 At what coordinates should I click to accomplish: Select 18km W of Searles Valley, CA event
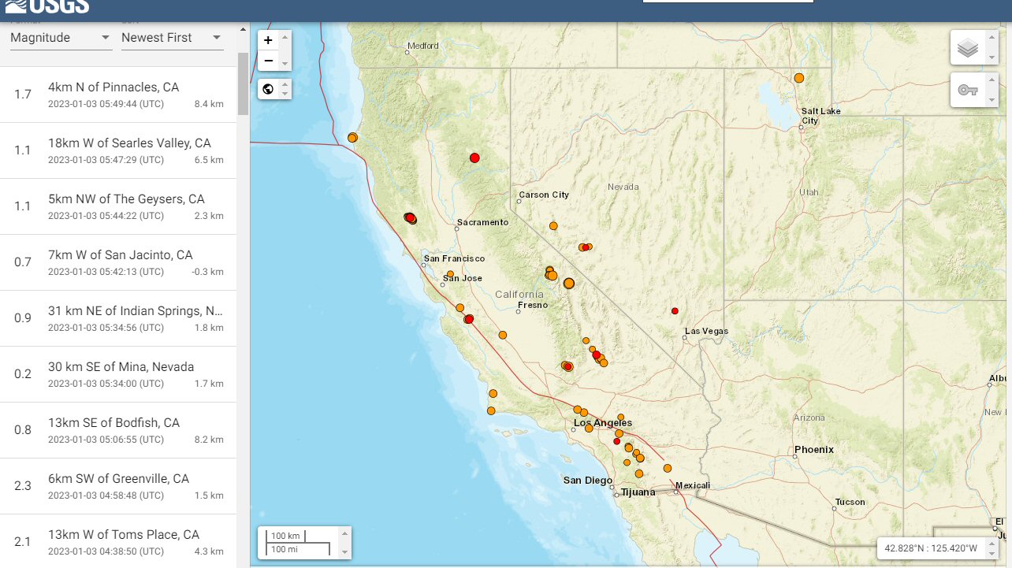(x=118, y=150)
